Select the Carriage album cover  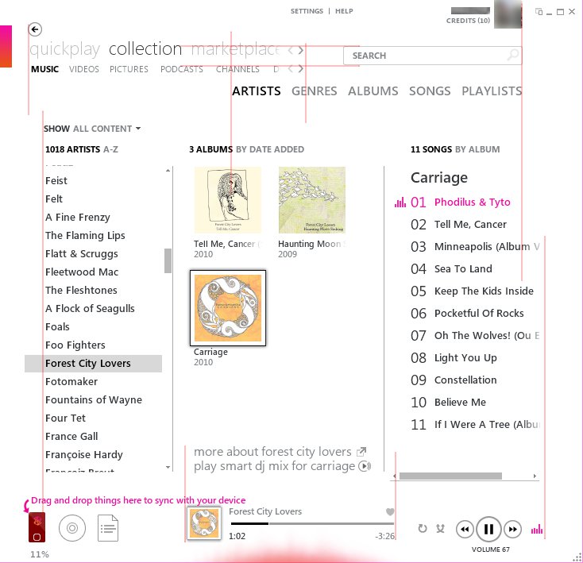pyautogui.click(x=228, y=308)
